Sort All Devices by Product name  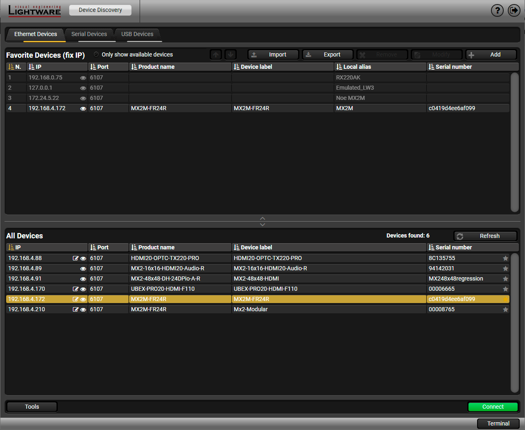[x=180, y=247]
